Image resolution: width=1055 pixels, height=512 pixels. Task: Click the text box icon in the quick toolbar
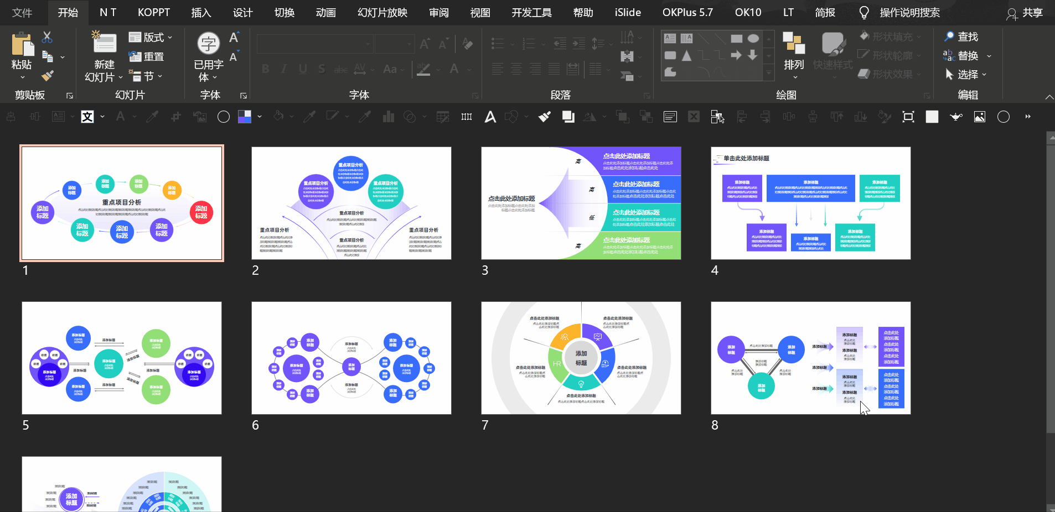(x=670, y=117)
